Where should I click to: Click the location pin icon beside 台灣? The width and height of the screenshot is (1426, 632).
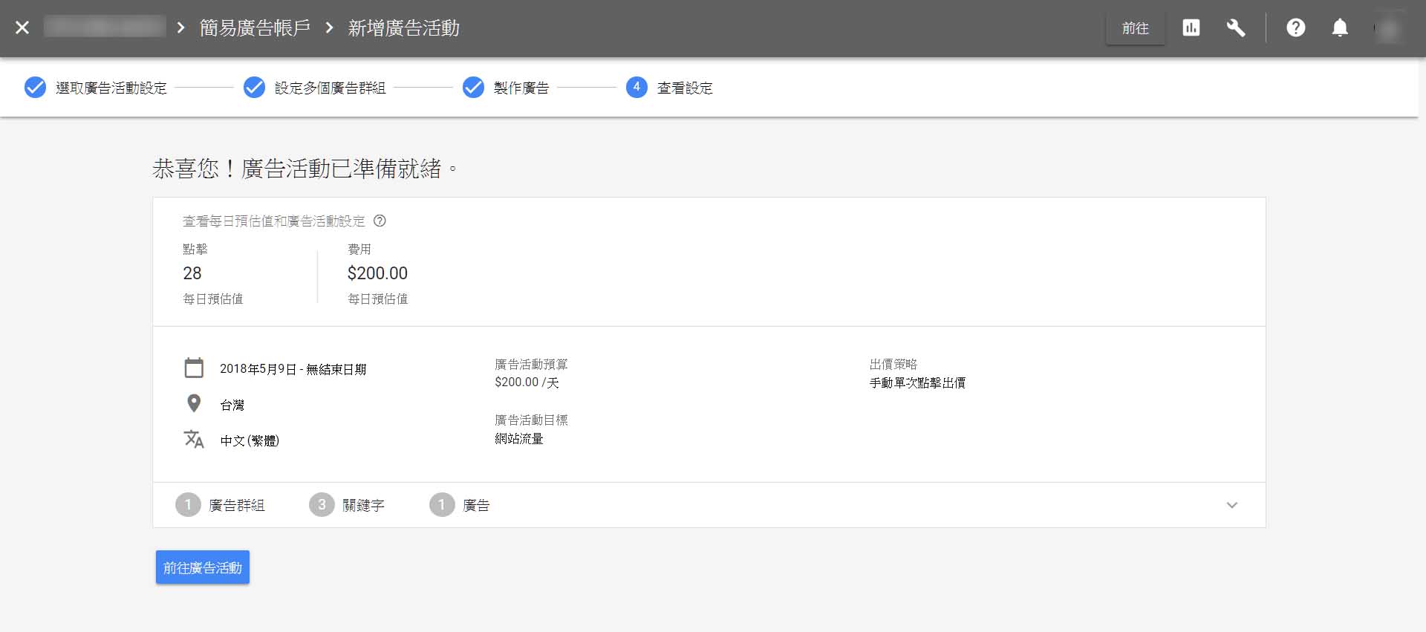point(194,403)
